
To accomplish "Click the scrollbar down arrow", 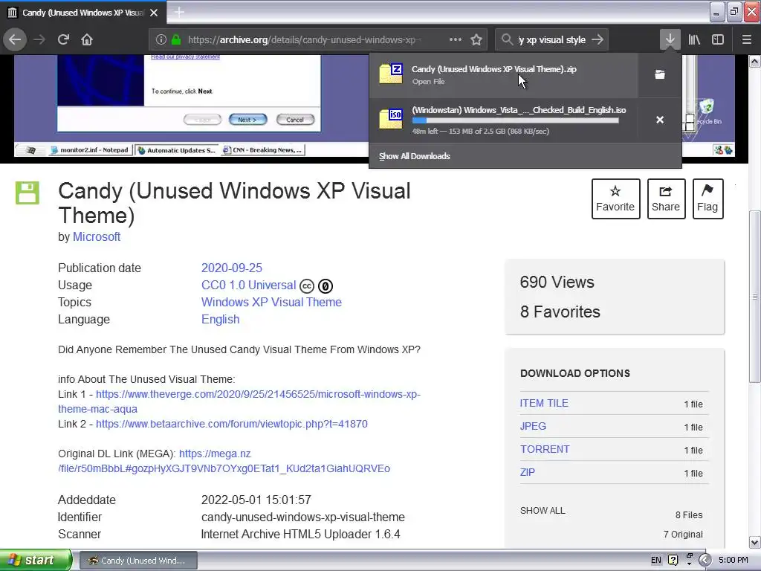I will tap(755, 542).
